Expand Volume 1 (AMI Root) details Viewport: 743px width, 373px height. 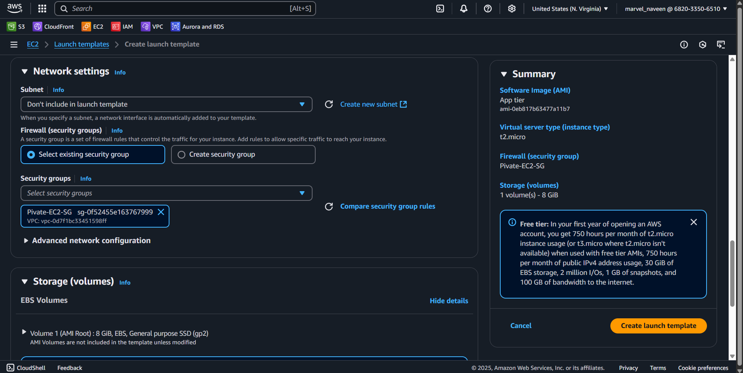click(x=24, y=332)
